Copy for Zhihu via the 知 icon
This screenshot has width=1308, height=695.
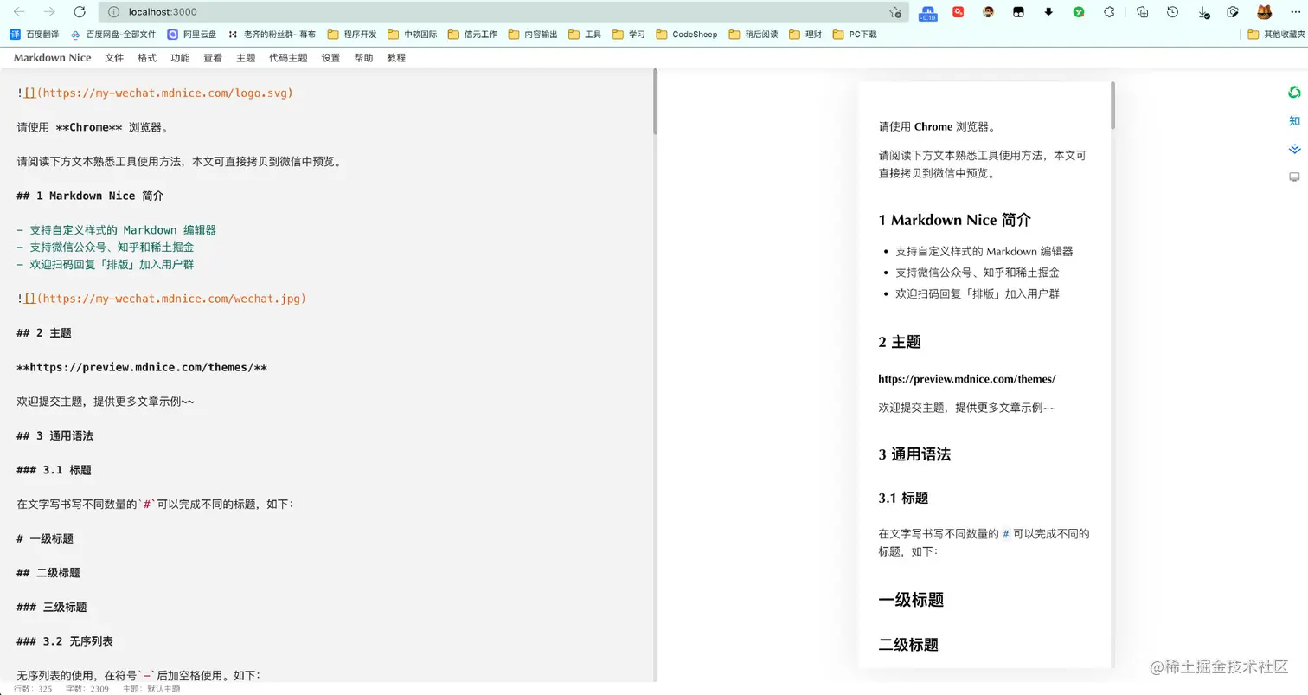click(1294, 121)
